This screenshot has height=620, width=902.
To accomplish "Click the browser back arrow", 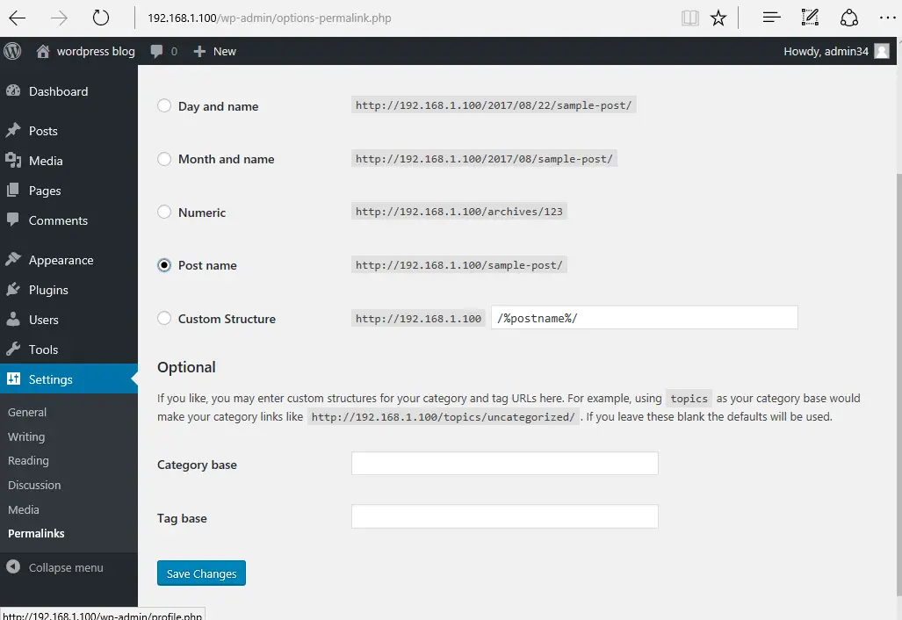I will coord(18,18).
